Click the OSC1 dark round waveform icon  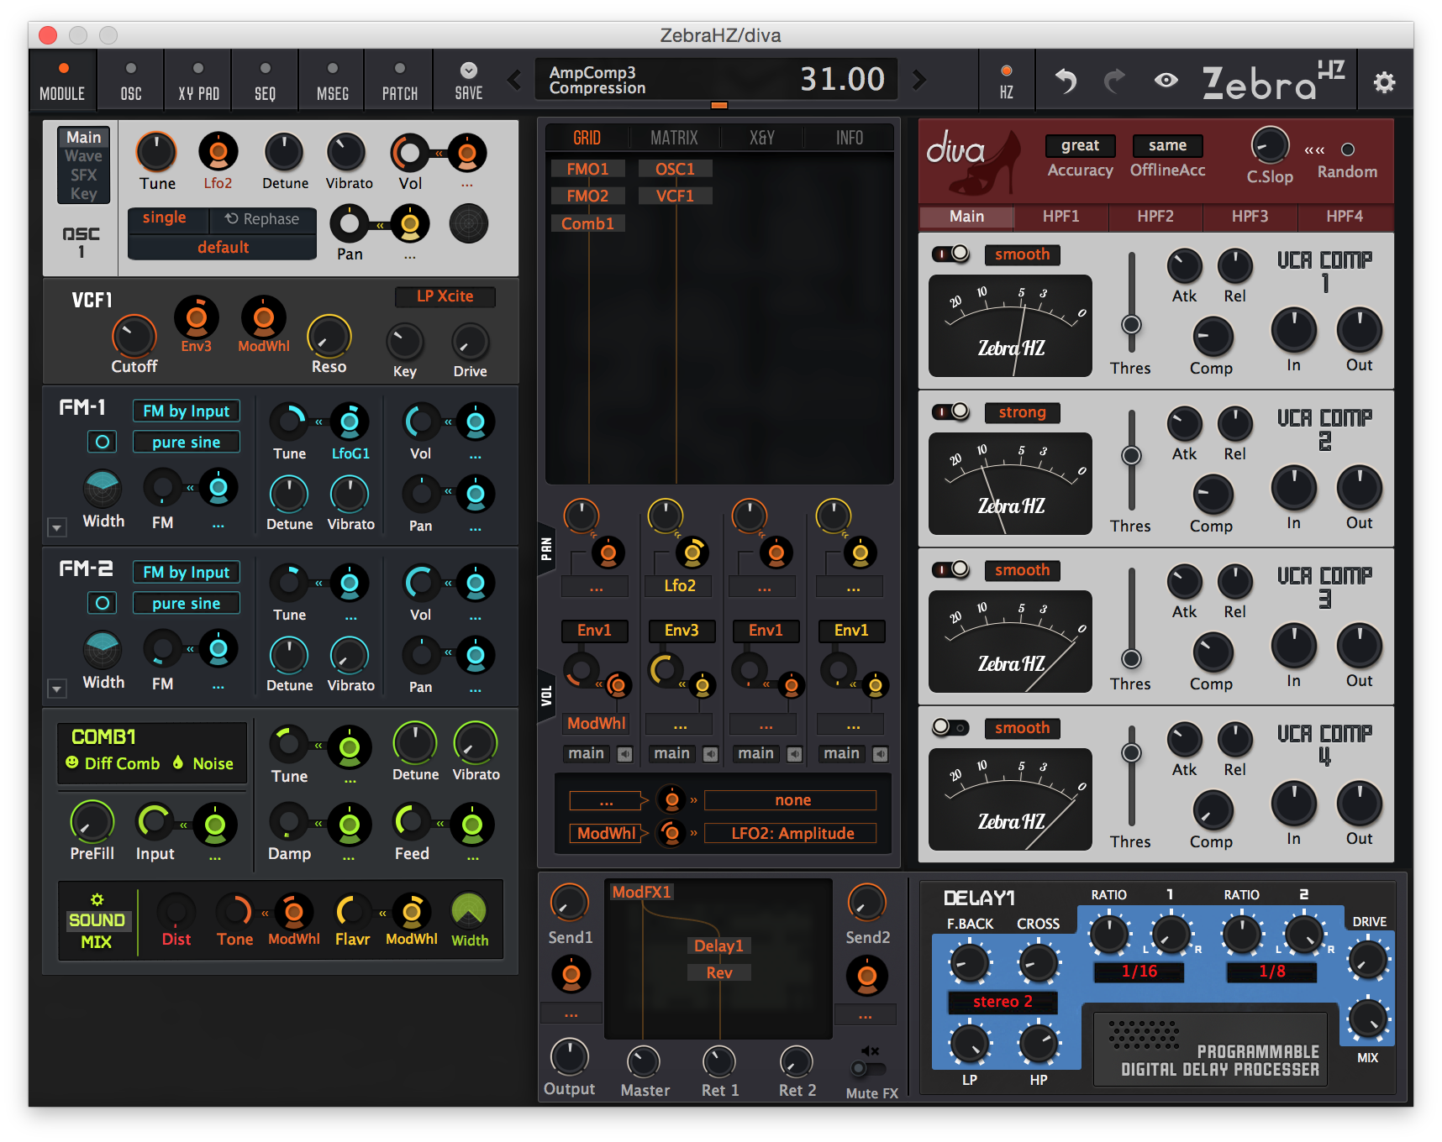click(x=469, y=224)
